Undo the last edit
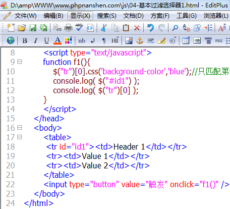 [x=151, y=28]
